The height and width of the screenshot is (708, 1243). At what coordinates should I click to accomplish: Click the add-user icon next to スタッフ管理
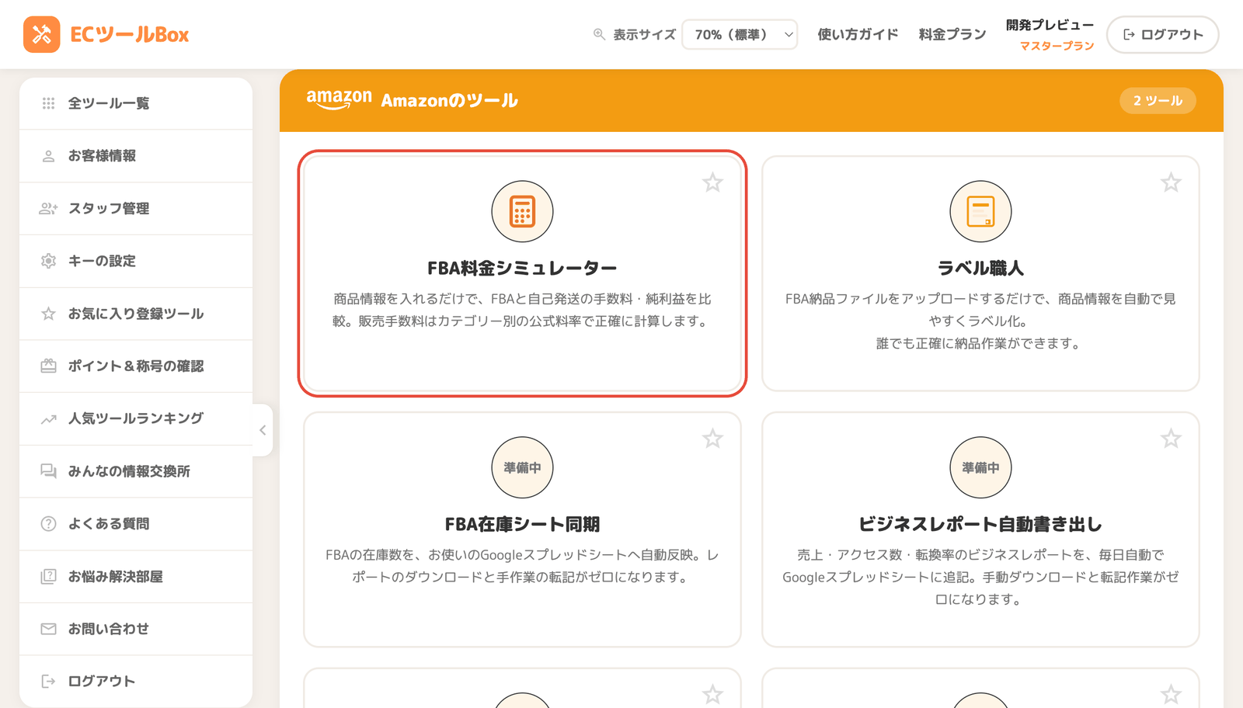pos(48,208)
